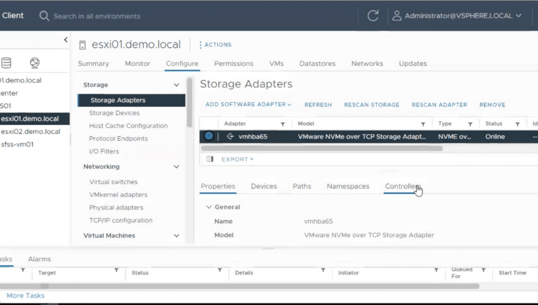
Task: Show the adapter Paths tab
Action: tap(302, 186)
